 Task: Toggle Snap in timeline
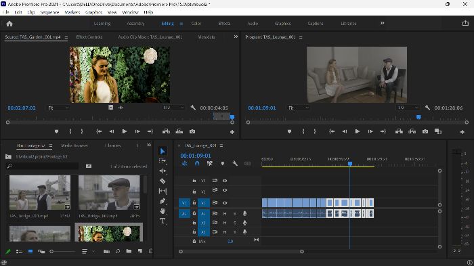(x=197, y=164)
